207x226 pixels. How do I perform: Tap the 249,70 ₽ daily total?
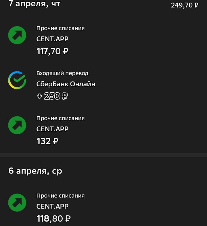(184, 5)
